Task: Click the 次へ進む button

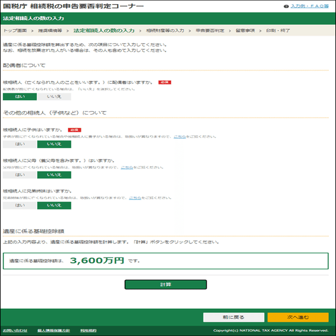Action: (x=298, y=317)
